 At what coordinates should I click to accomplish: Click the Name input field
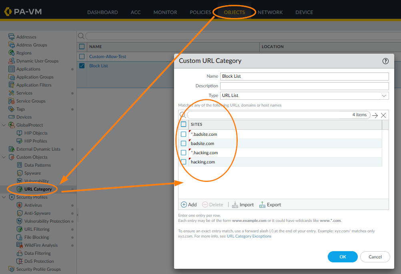point(304,76)
